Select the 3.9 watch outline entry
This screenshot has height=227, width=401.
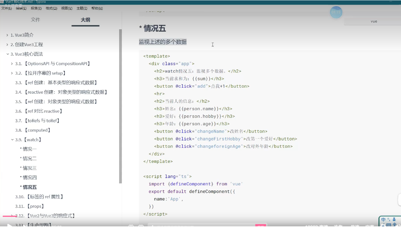29,140
